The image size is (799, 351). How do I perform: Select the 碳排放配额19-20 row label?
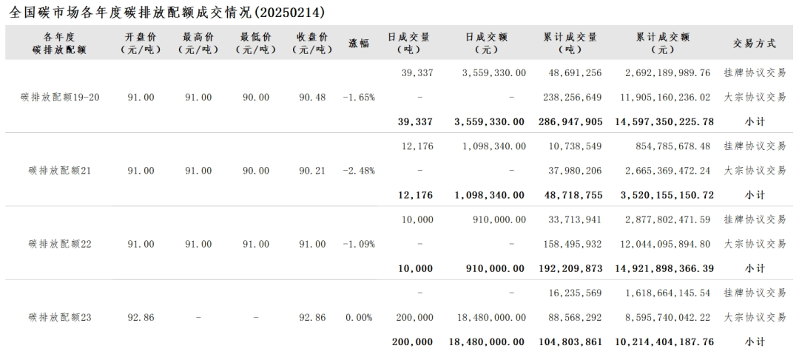click(x=60, y=98)
